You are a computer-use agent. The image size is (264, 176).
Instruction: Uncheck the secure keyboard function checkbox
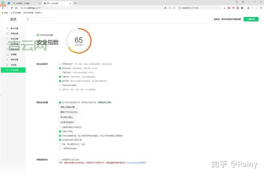tap(60, 136)
